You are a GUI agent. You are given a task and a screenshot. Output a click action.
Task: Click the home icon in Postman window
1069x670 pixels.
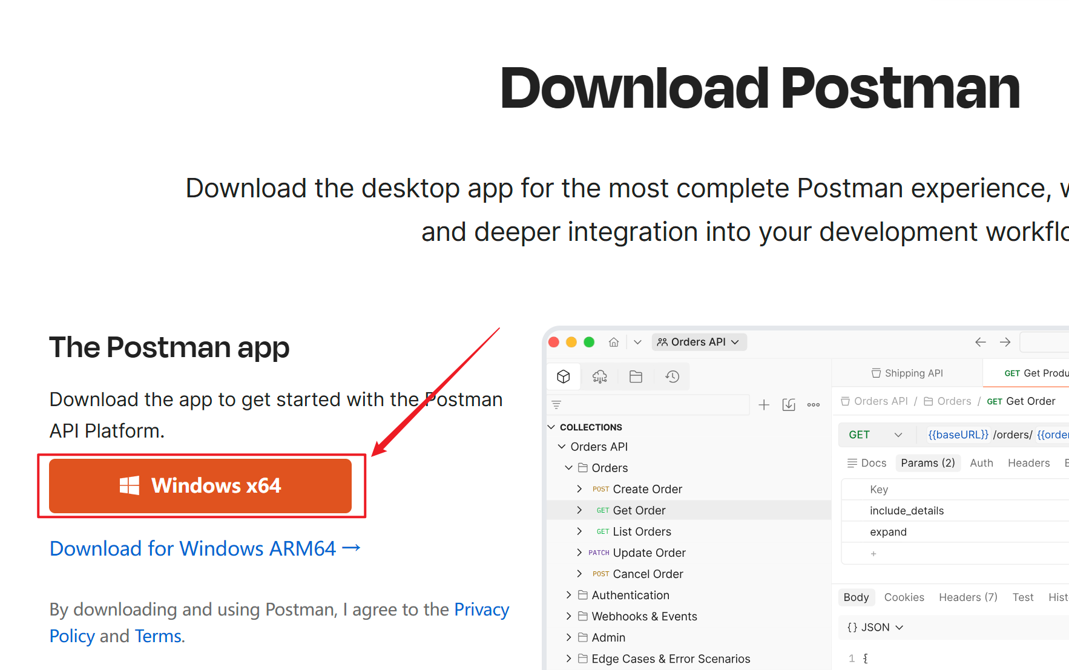[614, 342]
